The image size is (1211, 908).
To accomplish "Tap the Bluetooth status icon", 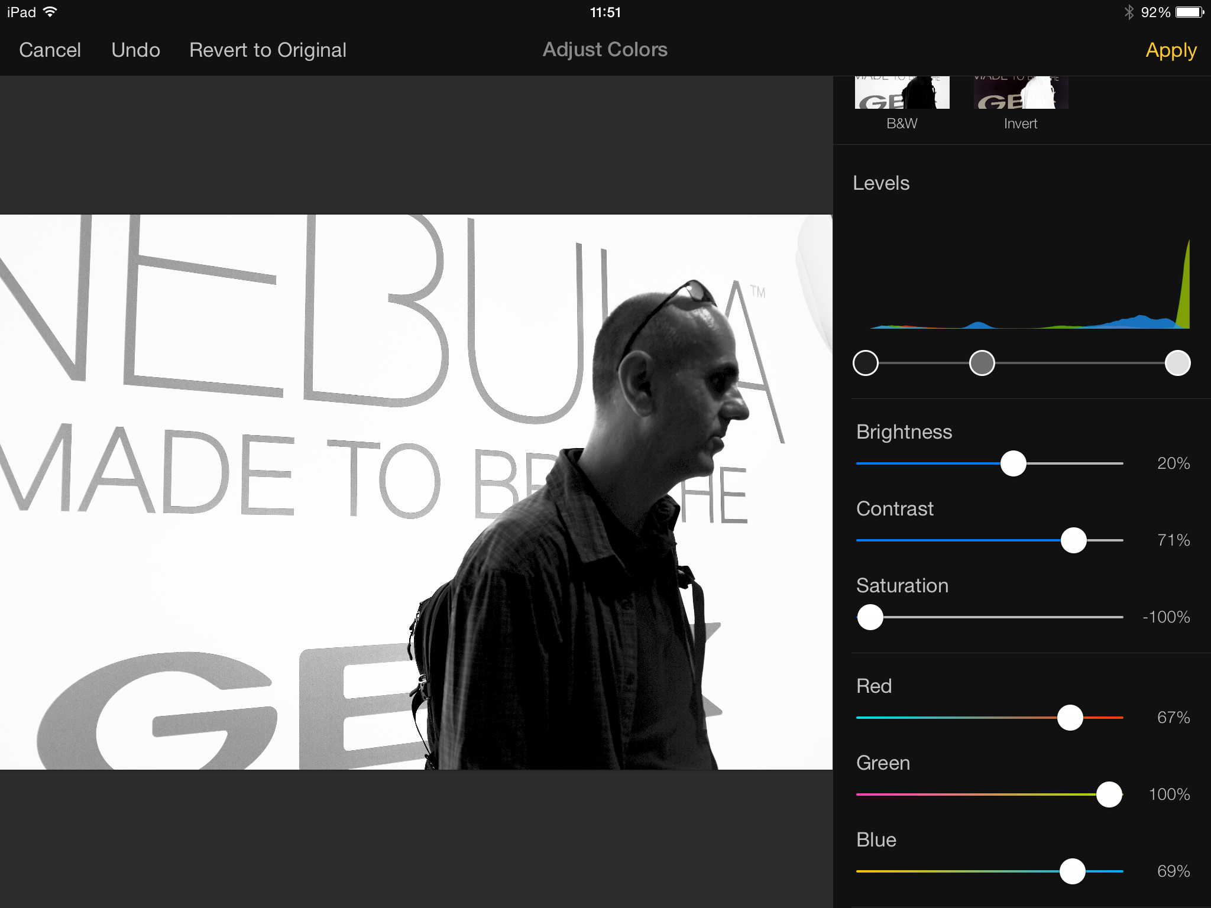I will (1129, 12).
